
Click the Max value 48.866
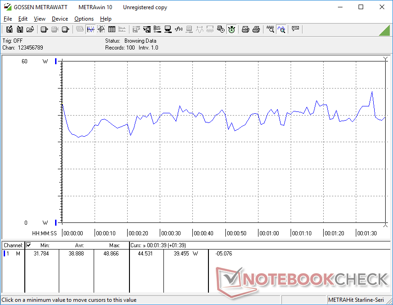(x=111, y=254)
